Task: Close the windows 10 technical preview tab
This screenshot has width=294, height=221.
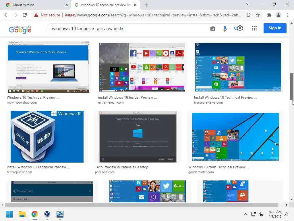Action: click(135, 5)
